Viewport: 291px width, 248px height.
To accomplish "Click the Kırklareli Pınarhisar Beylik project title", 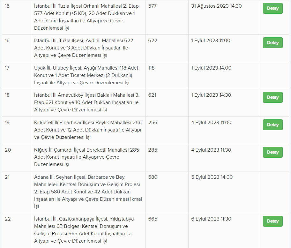I will tap(88, 130).
